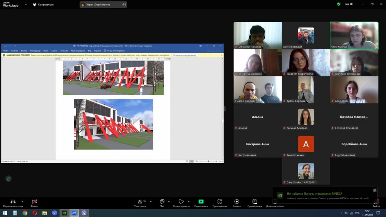Image resolution: width=386 pixels, height=217 pixels.
Task: Select Катерина Бізюкова's video tile
Action: [258, 63]
